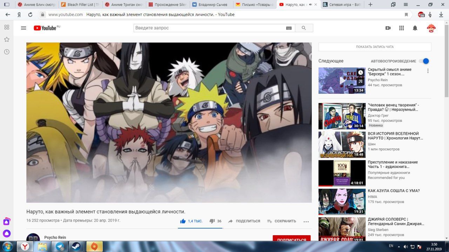Switch to 'Владимир Сычев' VK tab
This screenshot has width=449, height=252.
(211, 5)
